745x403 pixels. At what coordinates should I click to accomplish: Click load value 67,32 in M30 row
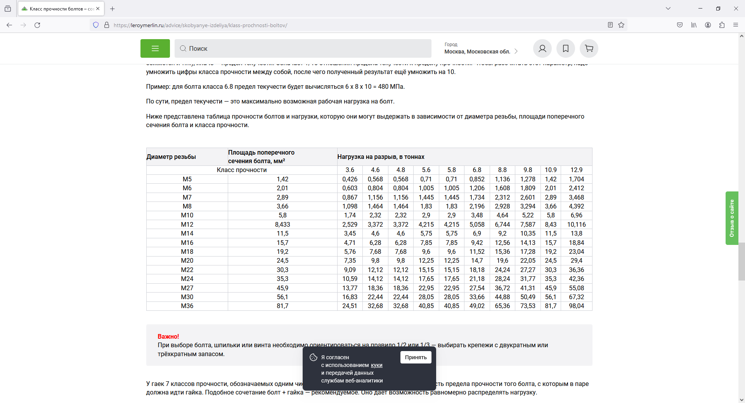click(576, 297)
